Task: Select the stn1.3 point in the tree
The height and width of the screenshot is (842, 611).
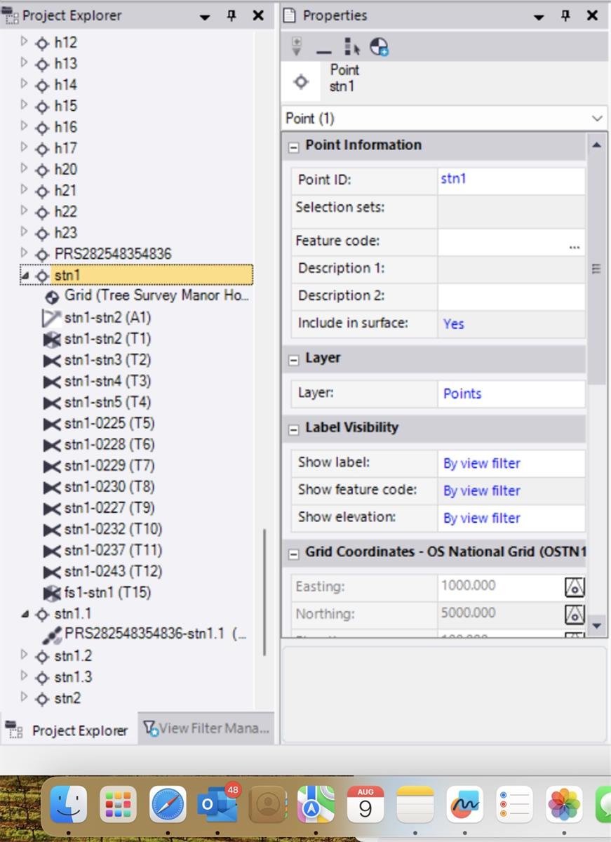Action: (x=73, y=677)
